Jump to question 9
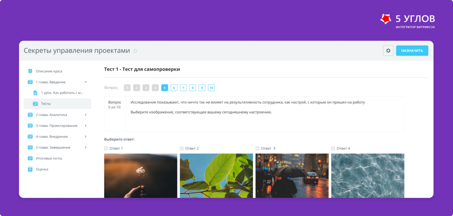The image size is (453, 216). click(x=202, y=88)
